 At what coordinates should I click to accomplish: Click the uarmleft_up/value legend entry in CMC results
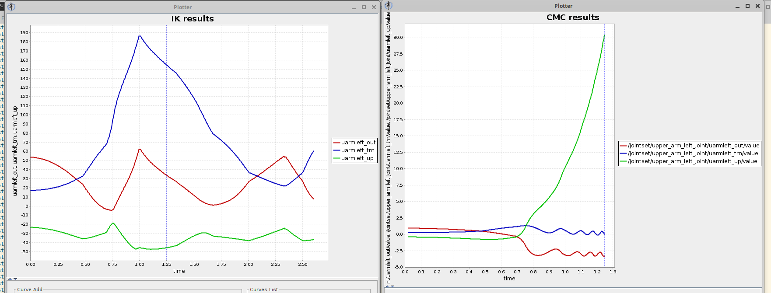(689, 161)
